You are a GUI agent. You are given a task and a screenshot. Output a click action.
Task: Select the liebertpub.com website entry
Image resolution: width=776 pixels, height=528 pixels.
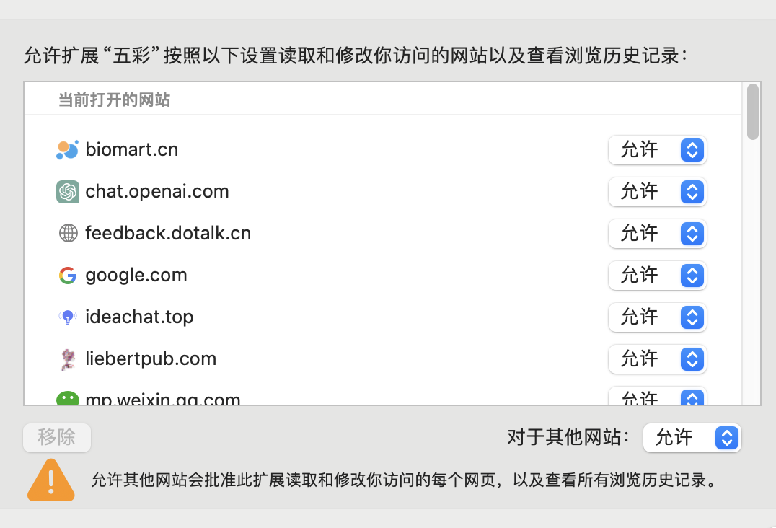383,359
